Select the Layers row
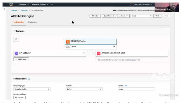The height and width of the screenshot is (103, 180). point(91,47)
